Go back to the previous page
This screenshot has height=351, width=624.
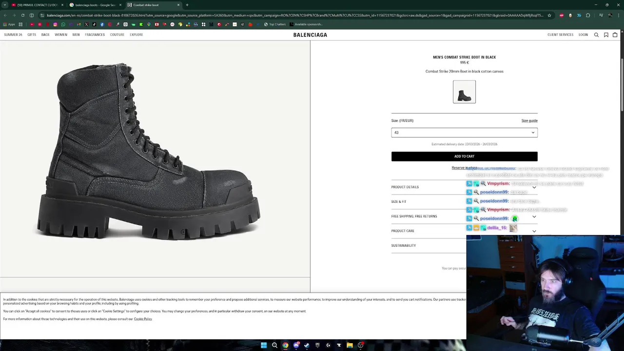pos(5,15)
